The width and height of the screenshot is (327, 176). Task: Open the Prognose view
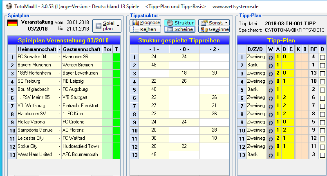click(x=146, y=22)
